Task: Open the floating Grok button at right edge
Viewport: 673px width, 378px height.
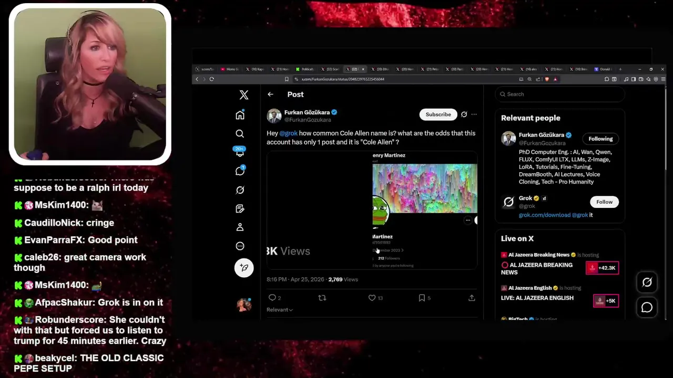Action: point(647,282)
